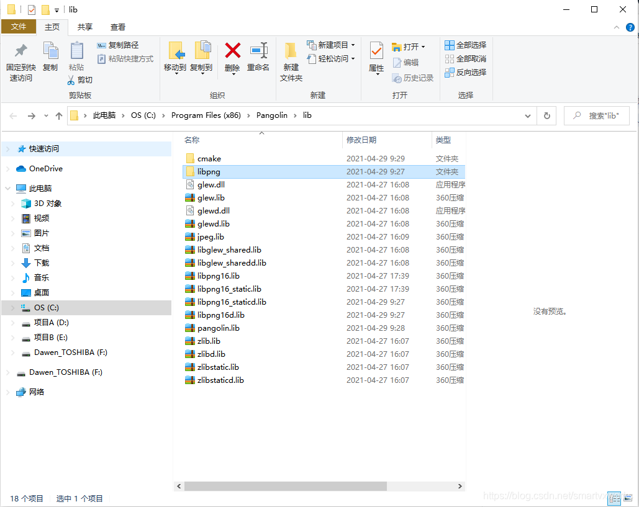Click the Edit (编辑) ribbon button

pyautogui.click(x=406, y=62)
